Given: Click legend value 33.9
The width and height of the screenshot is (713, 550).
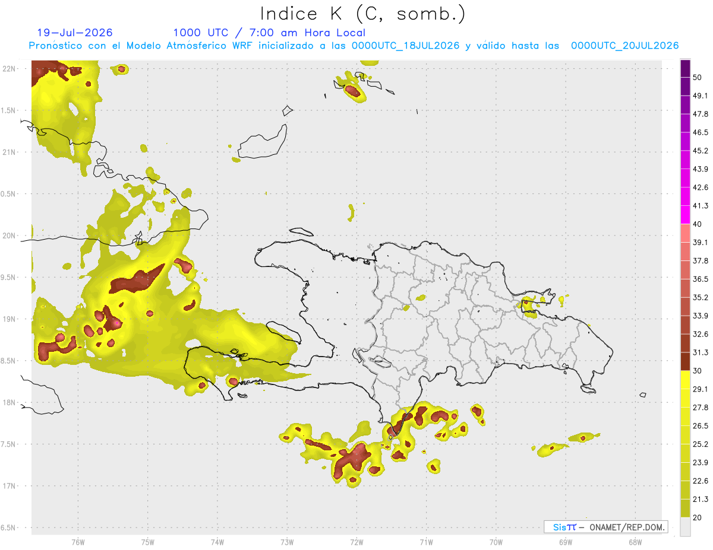Looking at the screenshot, I should pyautogui.click(x=701, y=316).
